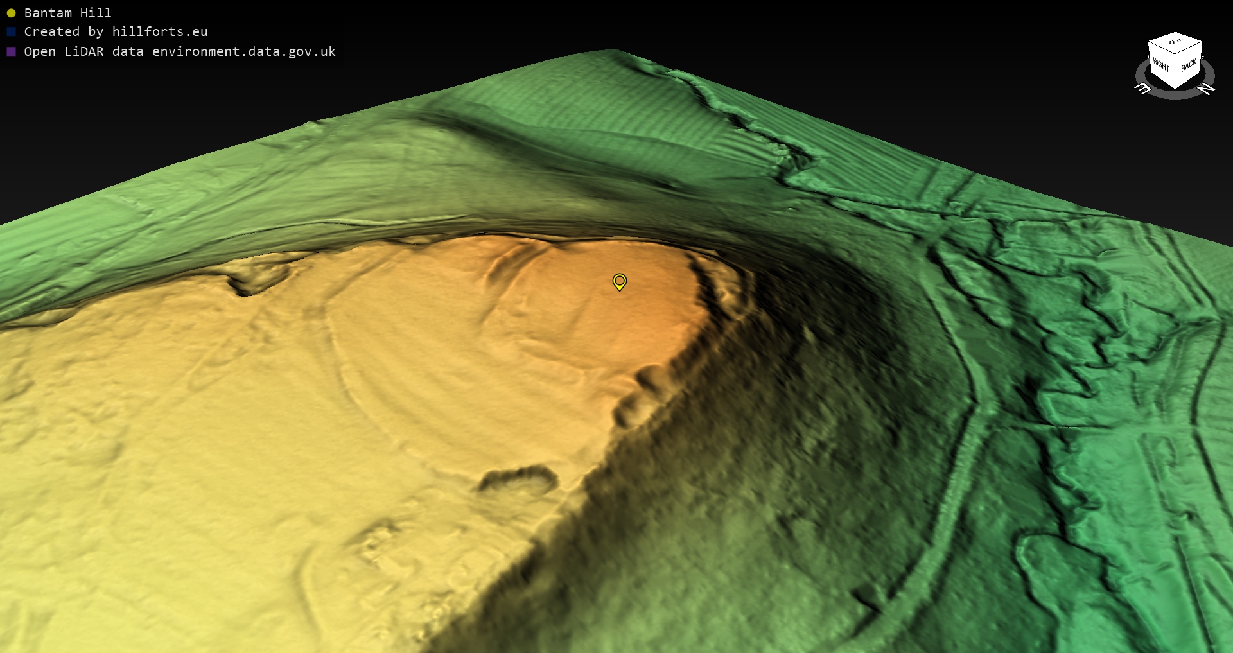Open the Created by hillforts.eu credit
Screen dimensions: 1233x653
tap(116, 31)
